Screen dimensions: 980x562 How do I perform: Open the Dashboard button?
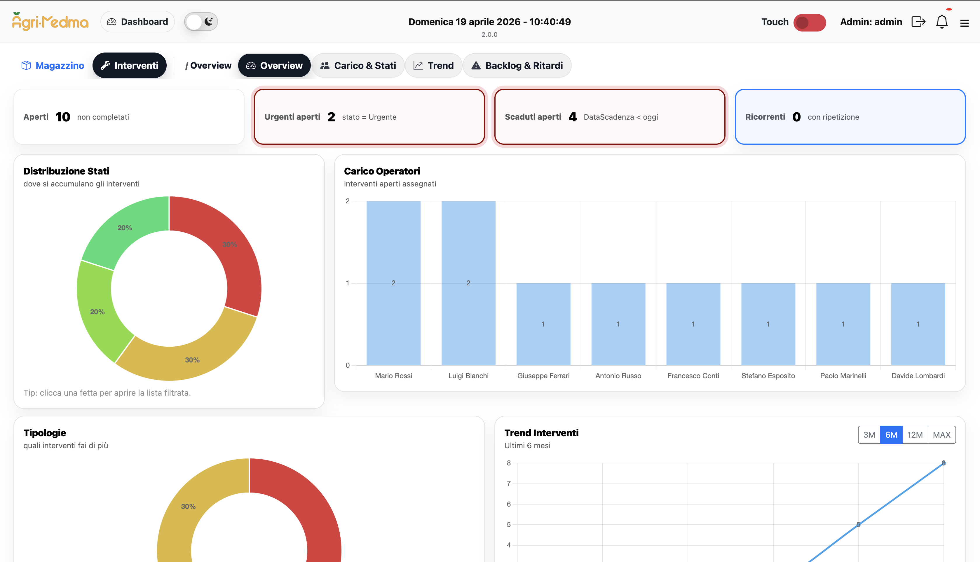pos(137,22)
